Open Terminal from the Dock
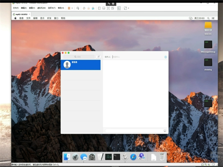This screenshot has height=167, width=223. click(117, 157)
